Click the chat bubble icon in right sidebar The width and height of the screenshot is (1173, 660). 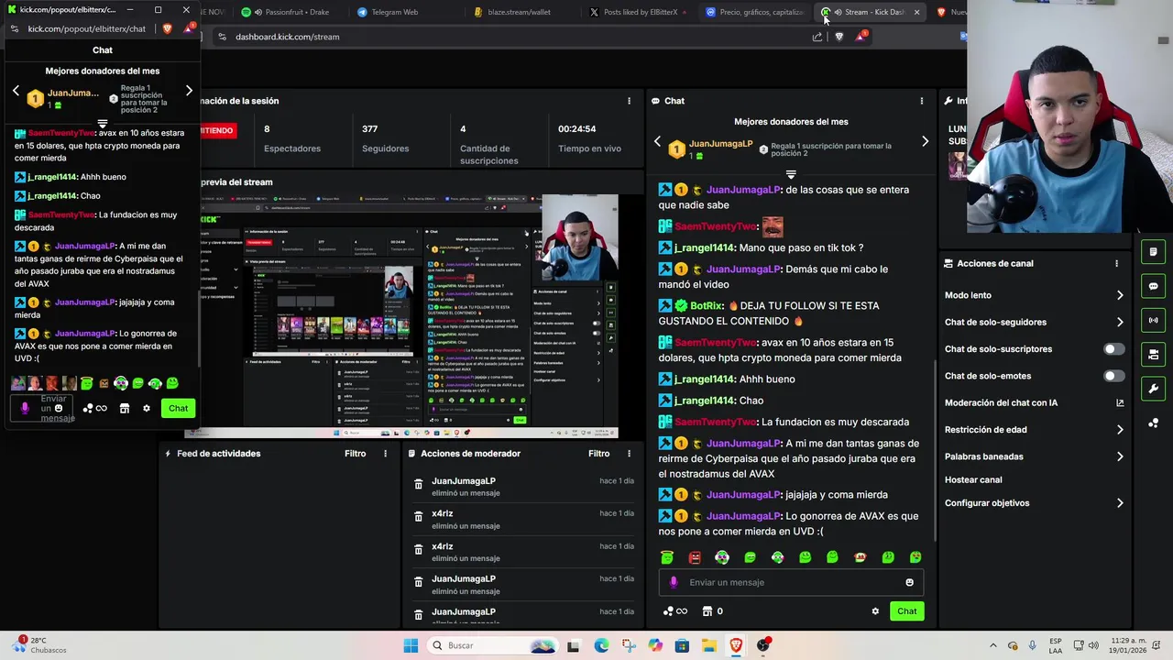[1153, 286]
